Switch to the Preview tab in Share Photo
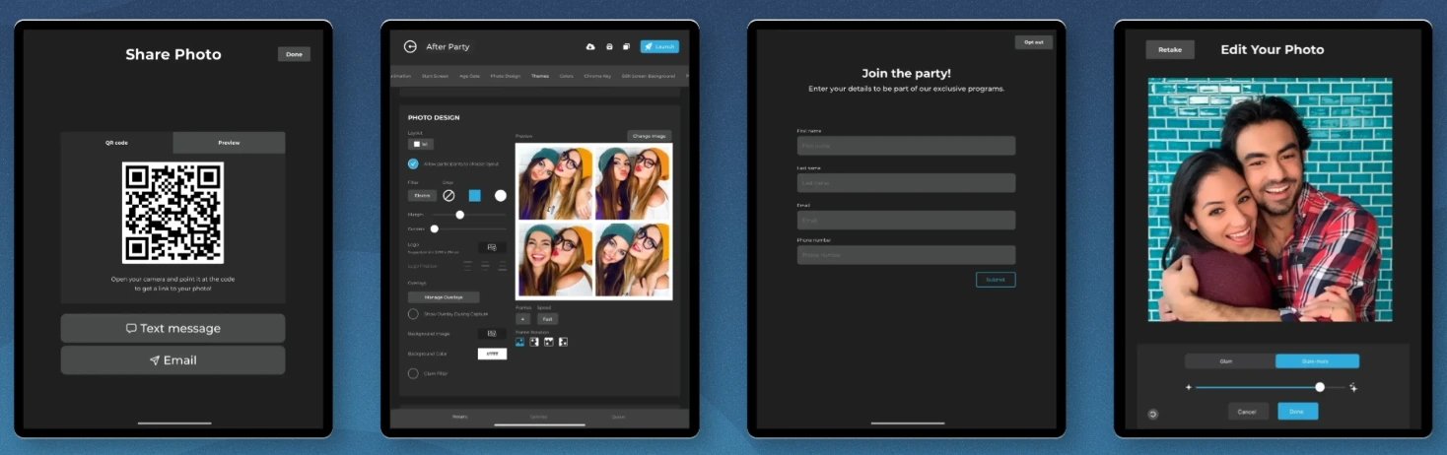 (229, 143)
